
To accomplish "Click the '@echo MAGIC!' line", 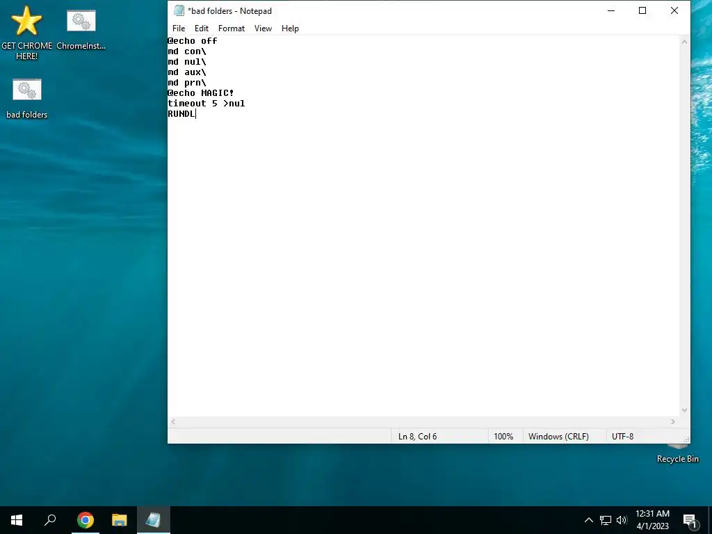I will [x=201, y=93].
